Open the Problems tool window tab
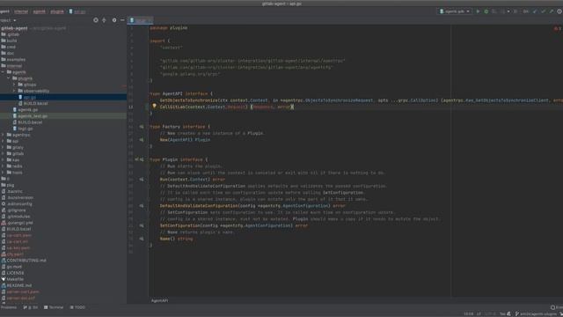 (8, 307)
